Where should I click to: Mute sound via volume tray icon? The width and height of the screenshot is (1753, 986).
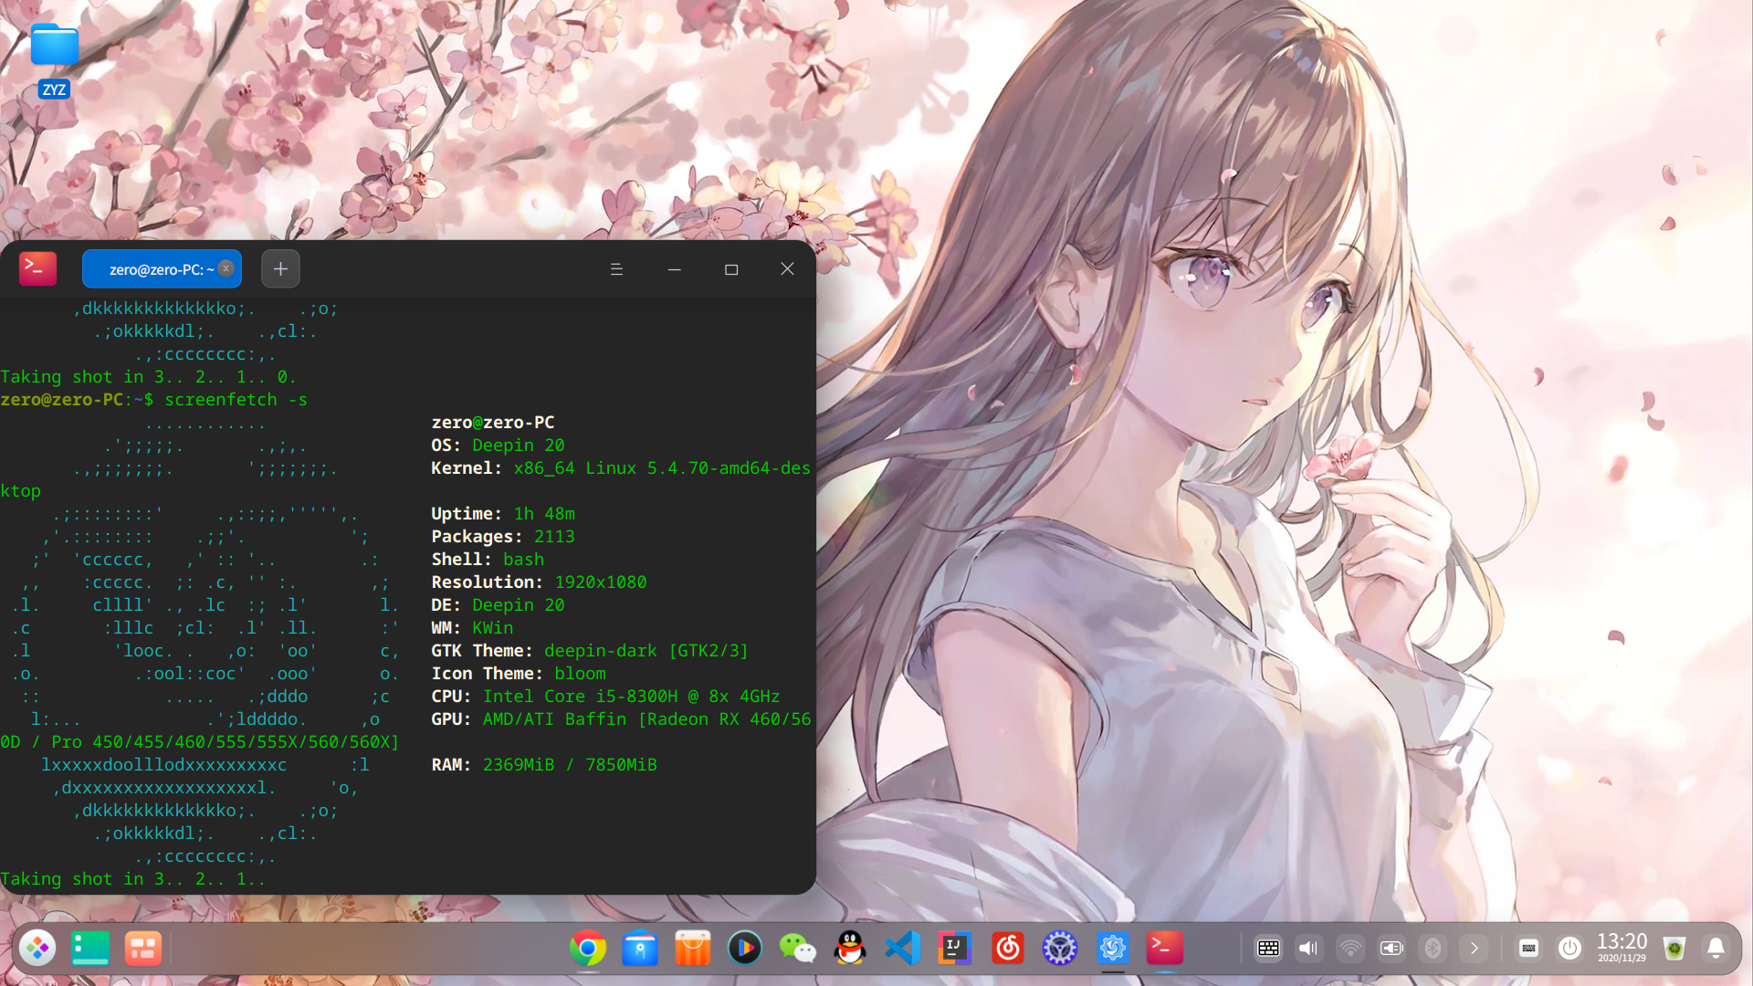[1307, 949]
